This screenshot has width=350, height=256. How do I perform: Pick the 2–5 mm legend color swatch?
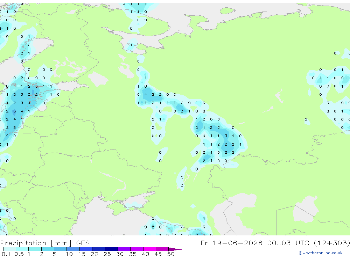(x=48, y=249)
